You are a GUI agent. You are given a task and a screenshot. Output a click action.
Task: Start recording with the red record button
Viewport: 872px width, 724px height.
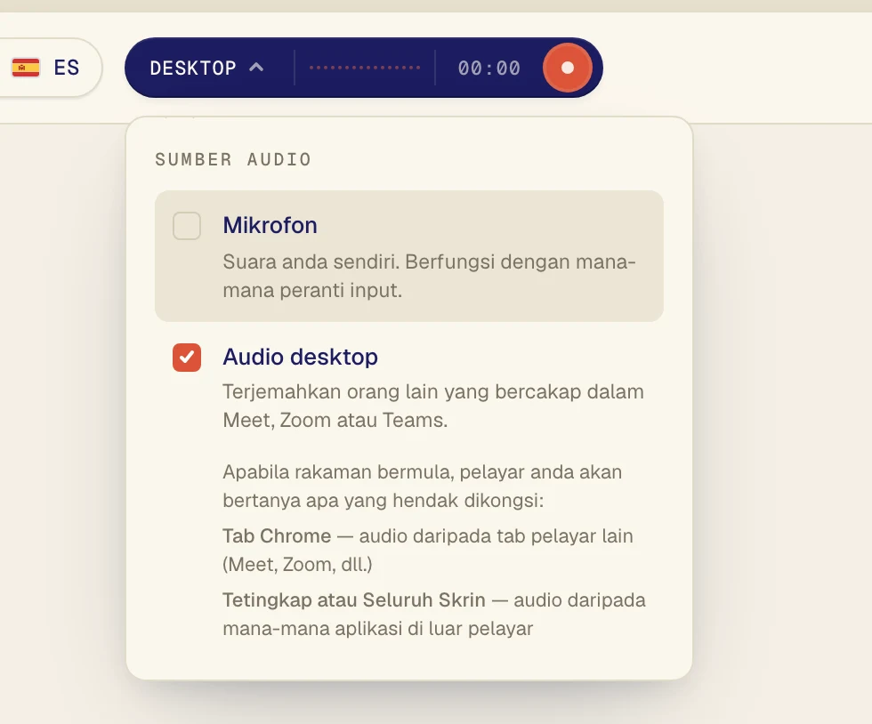pyautogui.click(x=568, y=68)
